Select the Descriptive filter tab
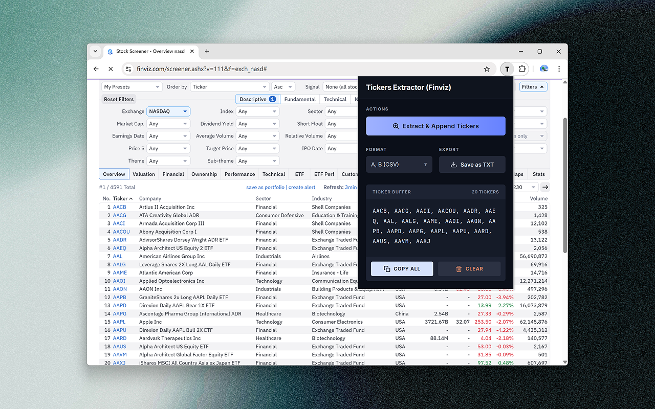 pyautogui.click(x=257, y=99)
